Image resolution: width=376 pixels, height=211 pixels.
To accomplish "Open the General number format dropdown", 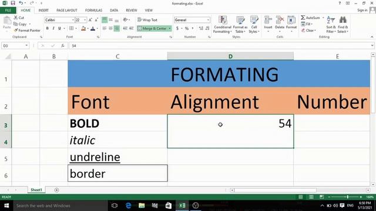I will [208, 20].
